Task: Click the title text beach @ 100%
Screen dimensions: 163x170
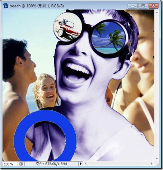Action: coord(23,6)
